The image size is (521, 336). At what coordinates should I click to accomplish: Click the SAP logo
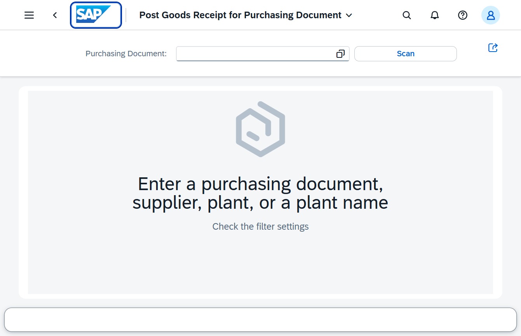coord(96,15)
